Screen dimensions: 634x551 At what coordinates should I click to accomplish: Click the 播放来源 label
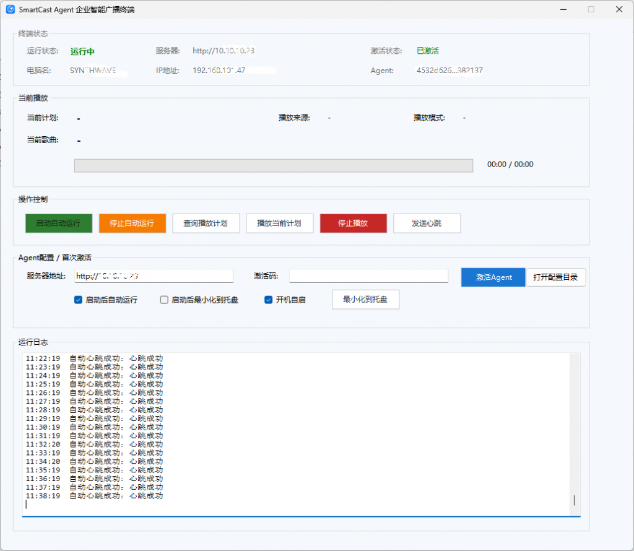pos(294,118)
